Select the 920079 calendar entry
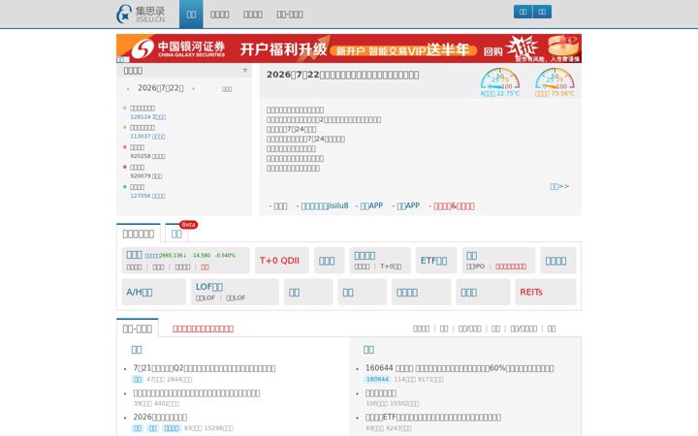Image resolution: width=698 pixels, height=436 pixels. coord(146,176)
